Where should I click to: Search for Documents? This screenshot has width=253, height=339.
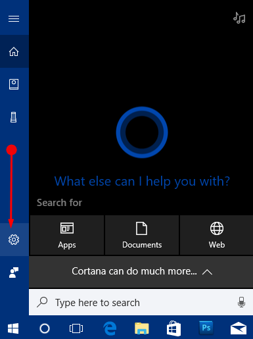[142, 235]
